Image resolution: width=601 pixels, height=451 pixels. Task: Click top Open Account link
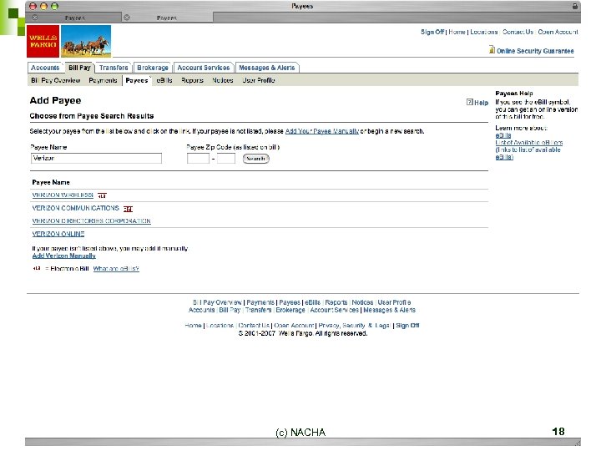pyautogui.click(x=558, y=32)
